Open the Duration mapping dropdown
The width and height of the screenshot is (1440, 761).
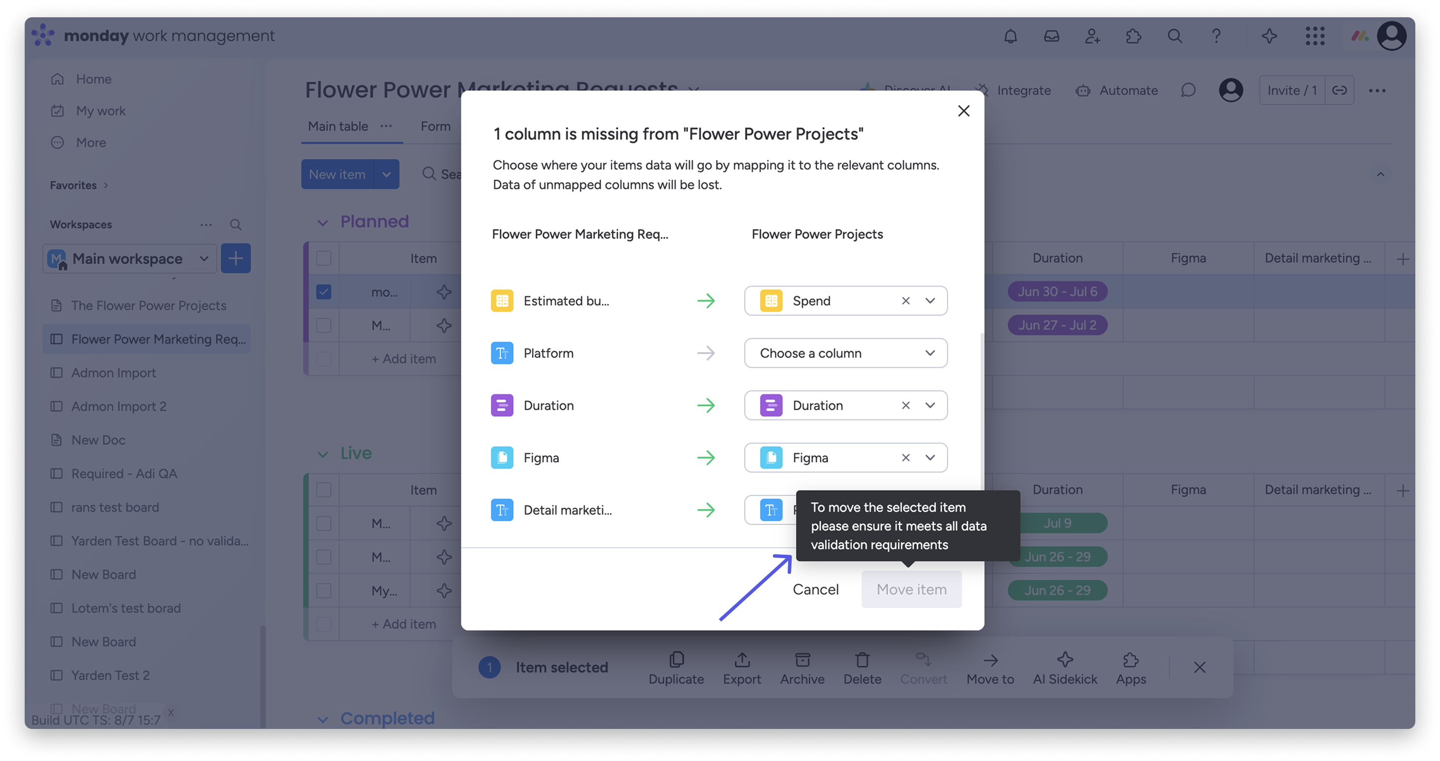tap(929, 406)
